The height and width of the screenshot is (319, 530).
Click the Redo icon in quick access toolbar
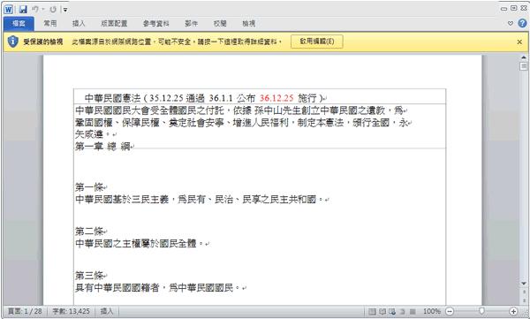(x=53, y=10)
